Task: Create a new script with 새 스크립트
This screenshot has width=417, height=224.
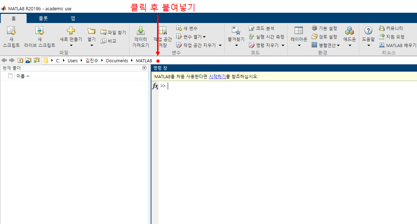Action: coord(11,37)
